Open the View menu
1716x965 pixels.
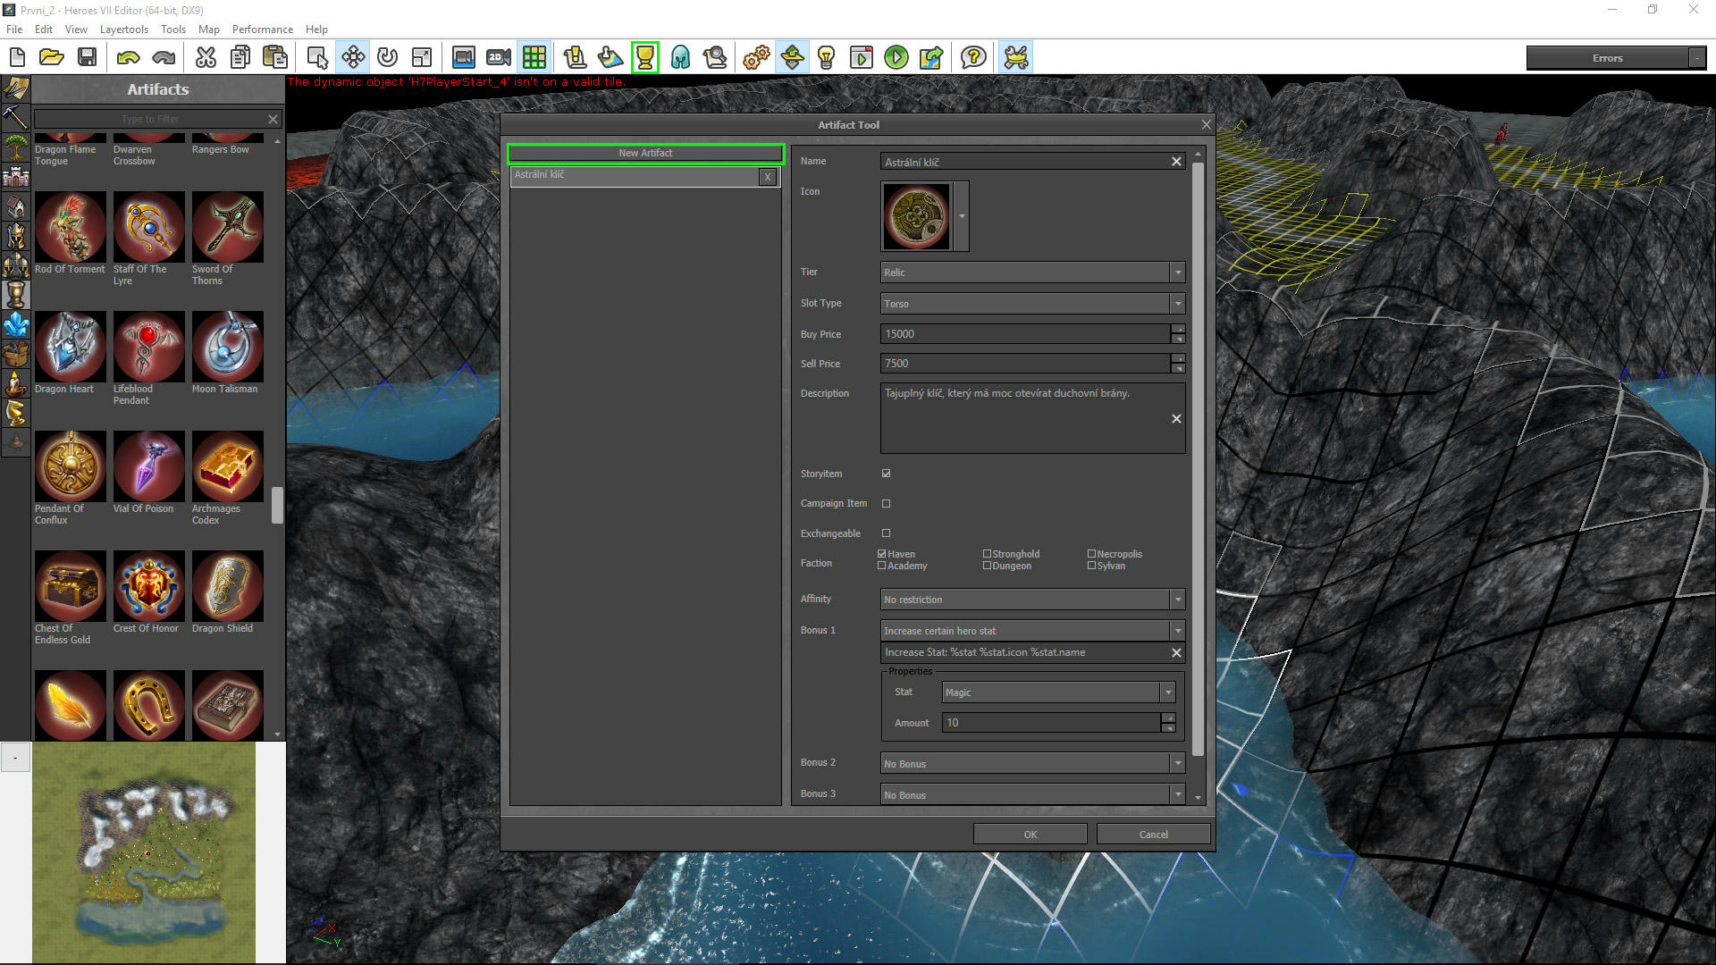click(76, 29)
